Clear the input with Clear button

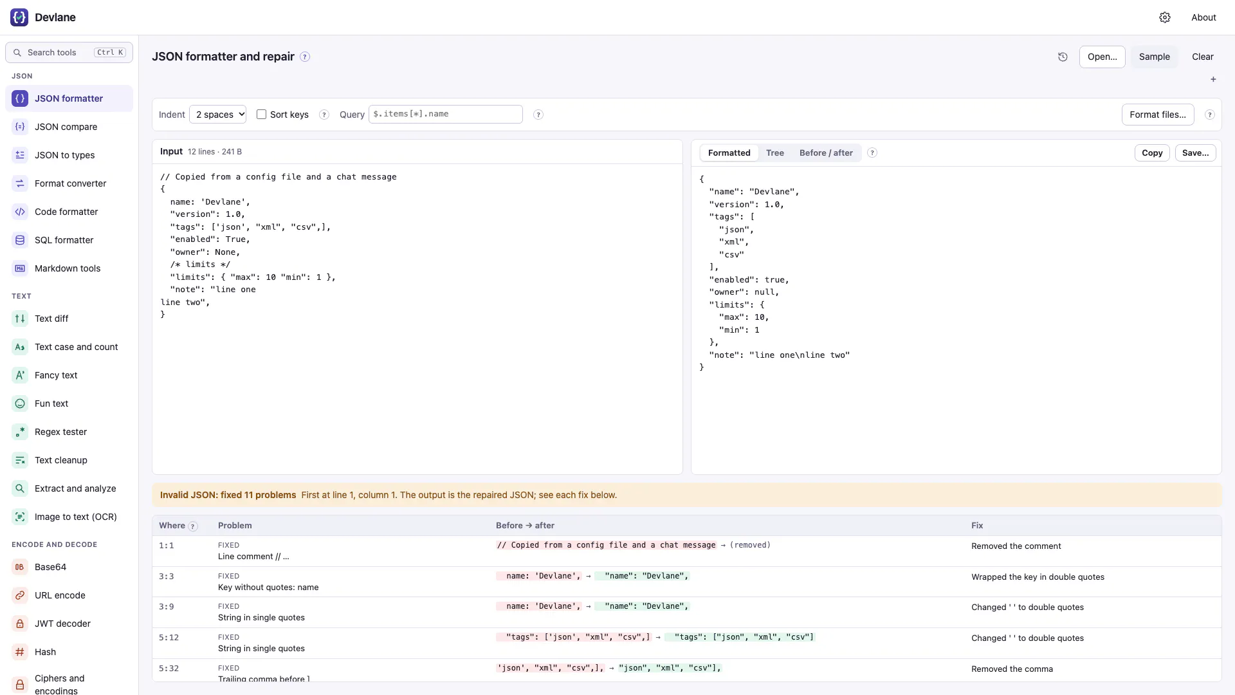(1202, 57)
